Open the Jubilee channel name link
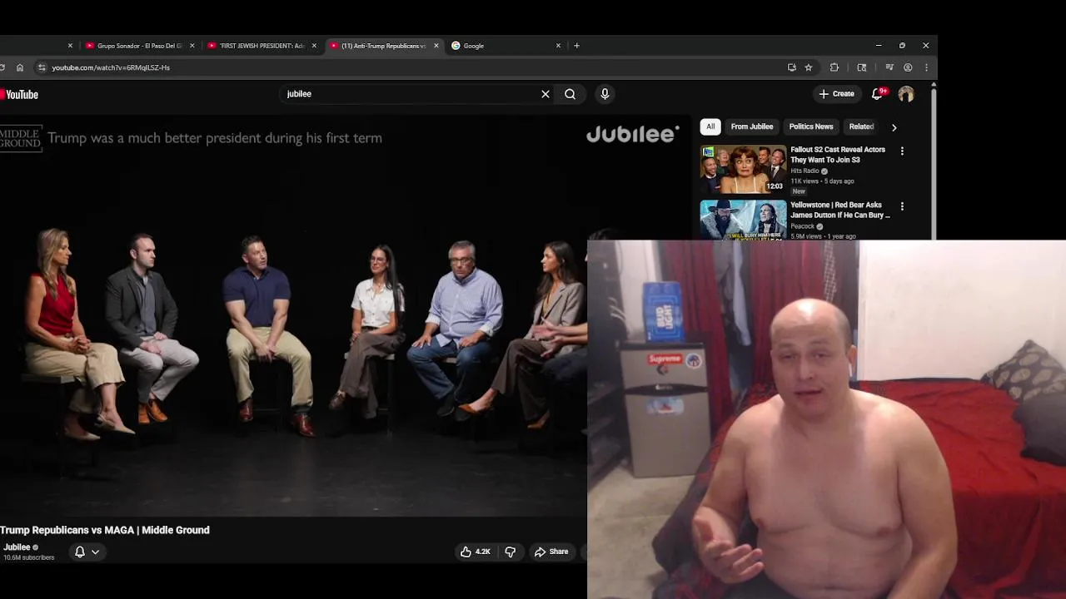 (17, 547)
